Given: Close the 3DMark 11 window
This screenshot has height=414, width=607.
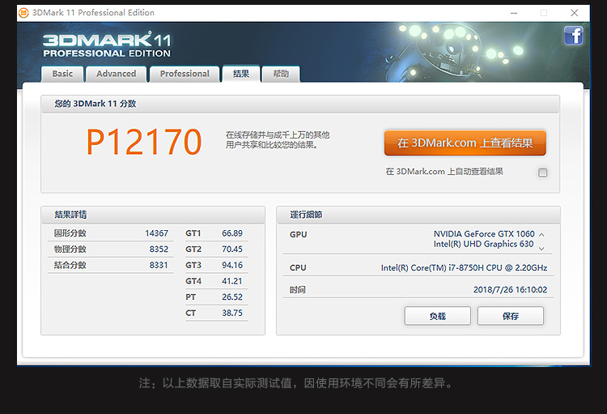Looking at the screenshot, I should [575, 13].
